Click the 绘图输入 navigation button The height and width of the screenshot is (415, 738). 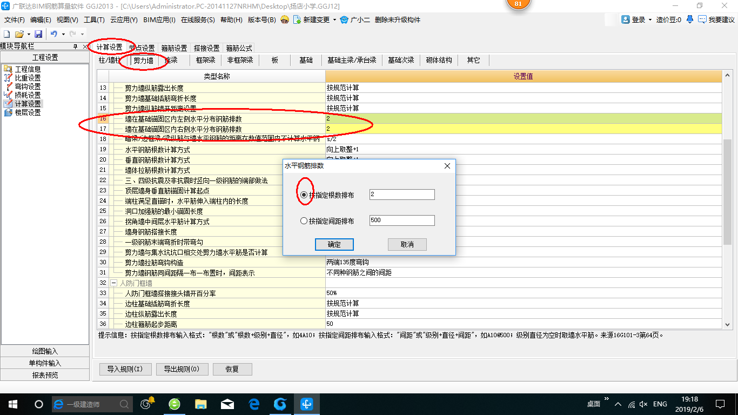(x=45, y=351)
